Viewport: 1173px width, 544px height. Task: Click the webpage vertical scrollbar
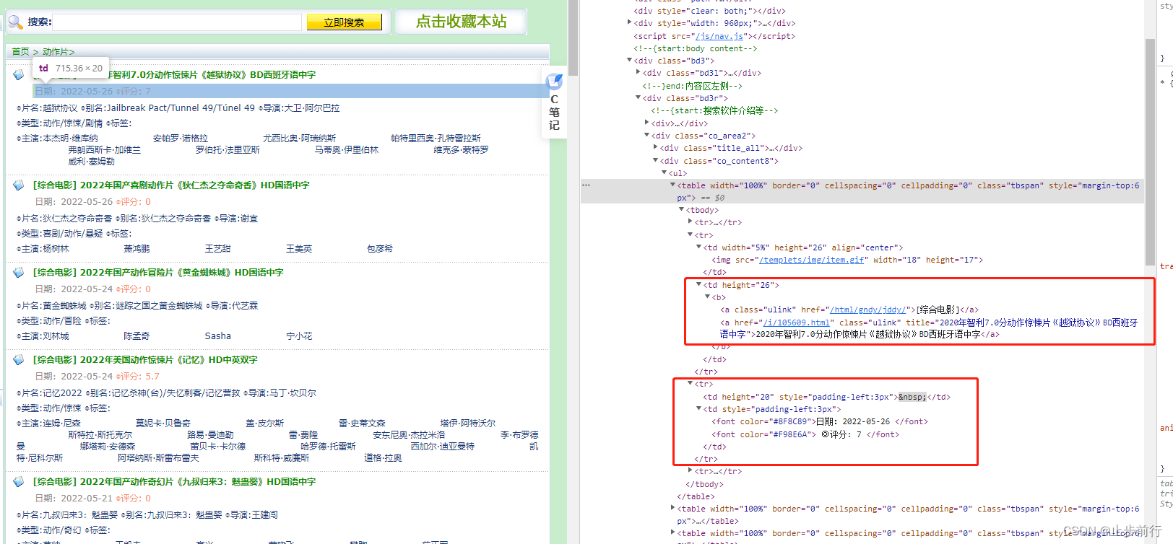573,38
